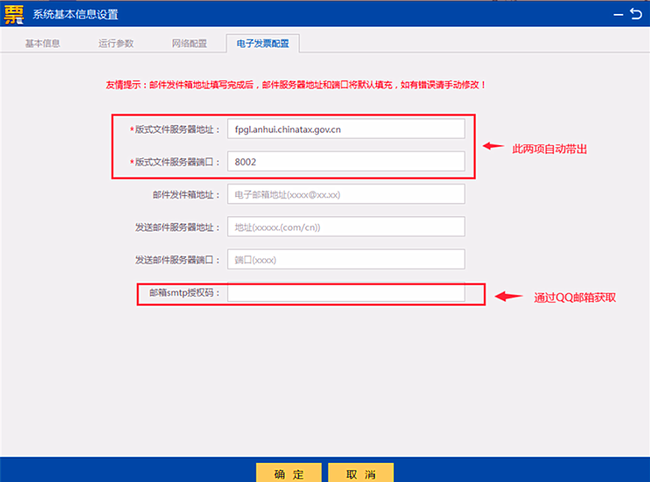Click the 版式文件服务器地址 input field
The height and width of the screenshot is (482, 650).
(x=346, y=130)
